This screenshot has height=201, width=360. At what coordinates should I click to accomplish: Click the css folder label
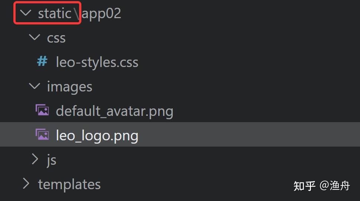point(56,38)
